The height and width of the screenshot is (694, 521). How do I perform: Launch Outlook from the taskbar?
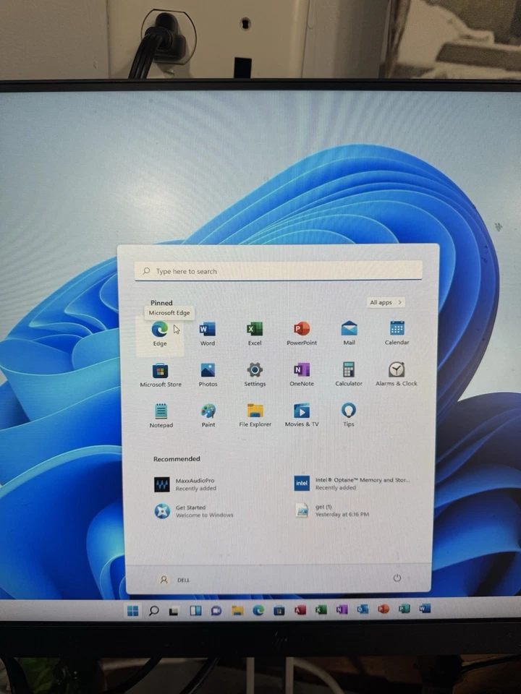point(363,609)
